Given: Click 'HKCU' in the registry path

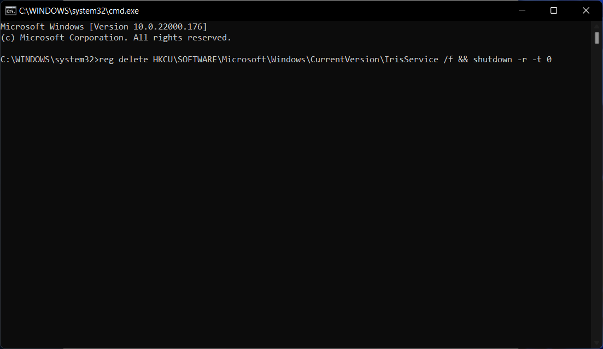Looking at the screenshot, I should pyautogui.click(x=163, y=59).
